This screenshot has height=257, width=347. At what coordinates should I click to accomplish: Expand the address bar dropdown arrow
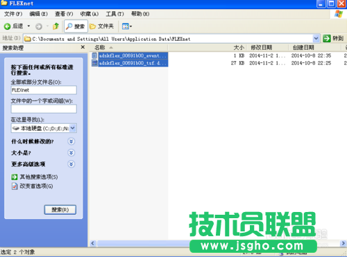click(x=316, y=39)
